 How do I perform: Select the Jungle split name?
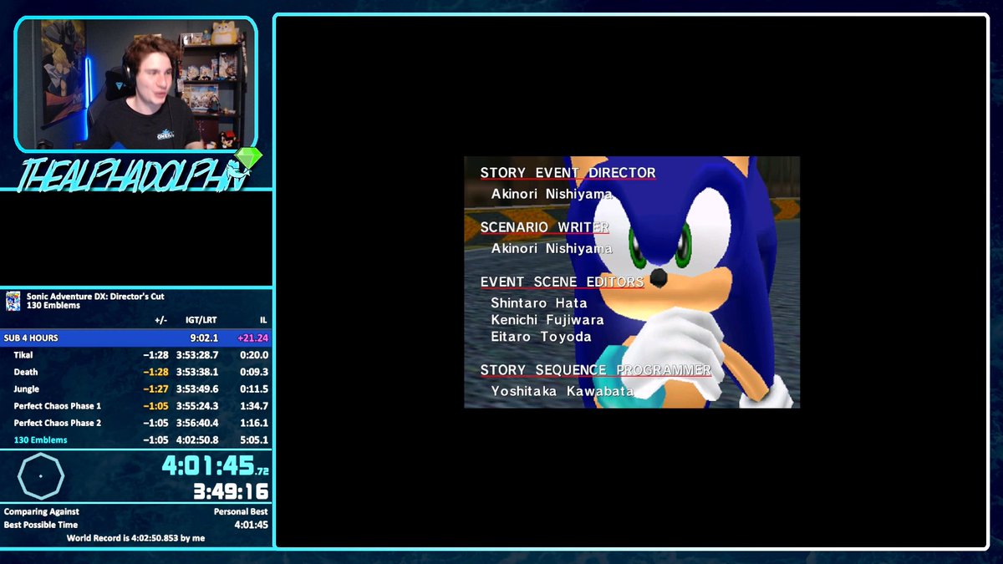pyautogui.click(x=26, y=389)
